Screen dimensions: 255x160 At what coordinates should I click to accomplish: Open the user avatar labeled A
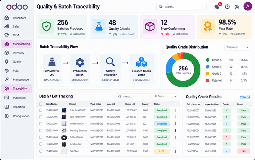coord(248,6)
